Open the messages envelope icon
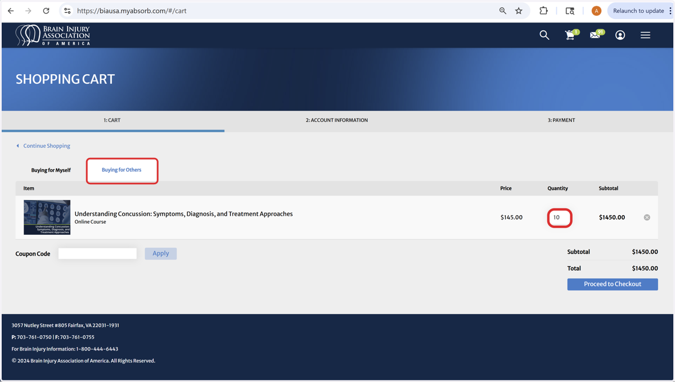The height and width of the screenshot is (382, 675). [x=595, y=35]
